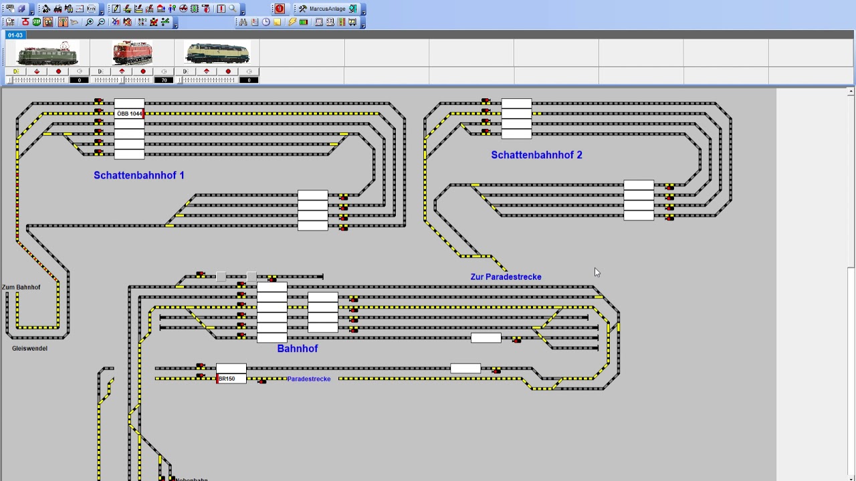This screenshot has width=856, height=481.
Task: Stop the red OBB locomotive, red dot
Action: (143, 71)
